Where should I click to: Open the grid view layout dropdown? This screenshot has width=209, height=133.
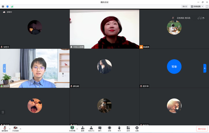(x=197, y=6)
